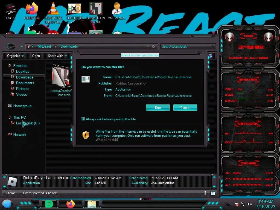Open Local Disk (C:) in navigation pane
Screen dimensions: 280x210
click(28, 123)
